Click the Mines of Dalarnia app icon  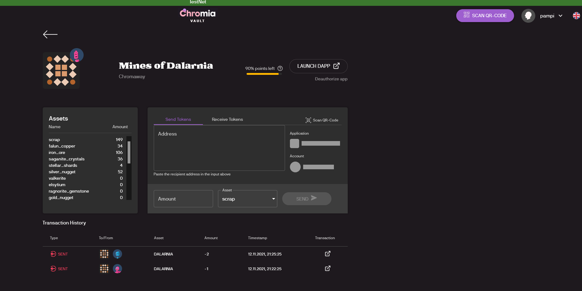coord(61,71)
